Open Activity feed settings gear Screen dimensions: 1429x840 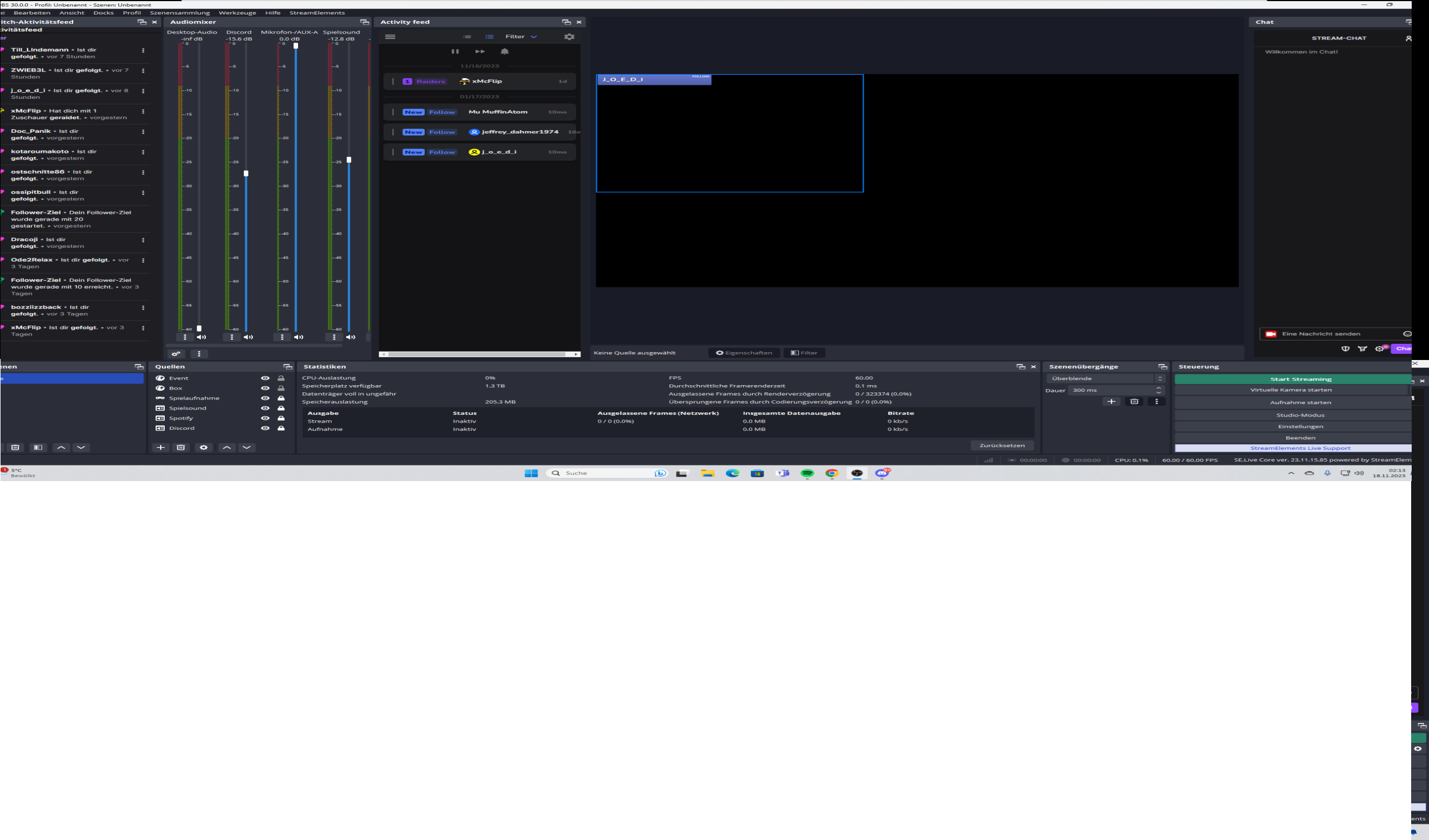[x=569, y=37]
